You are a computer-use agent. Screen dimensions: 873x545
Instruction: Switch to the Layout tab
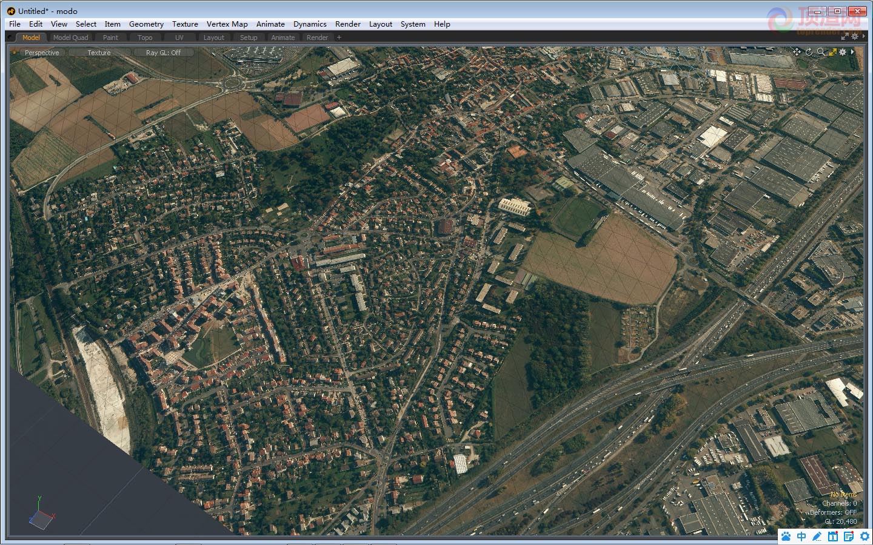pos(213,38)
